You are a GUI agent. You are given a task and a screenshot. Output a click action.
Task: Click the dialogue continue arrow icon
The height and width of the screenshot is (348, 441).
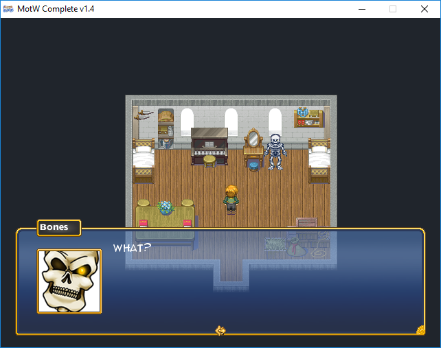pyautogui.click(x=220, y=331)
